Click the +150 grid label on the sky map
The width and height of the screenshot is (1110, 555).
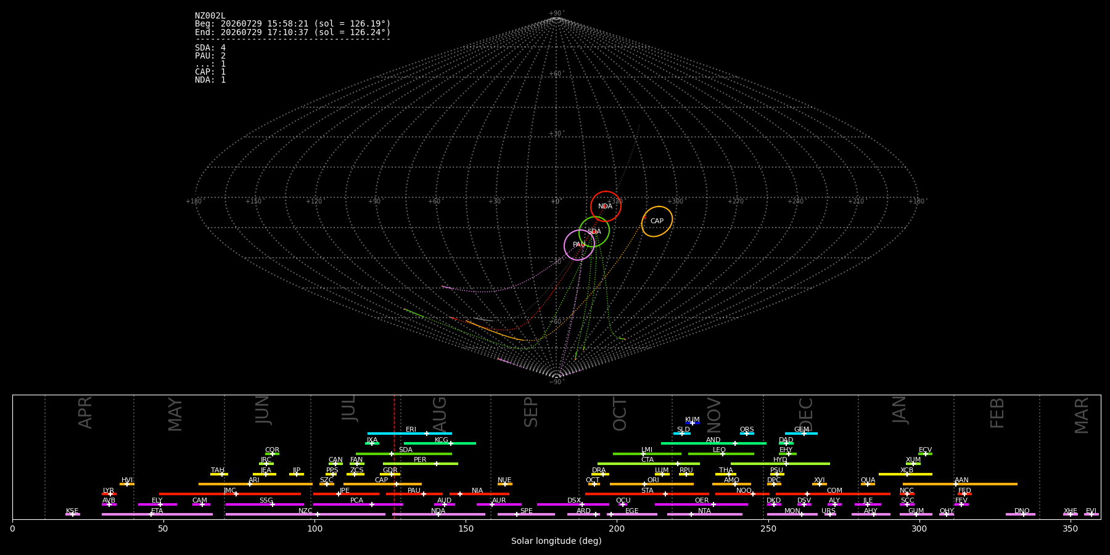253,202
